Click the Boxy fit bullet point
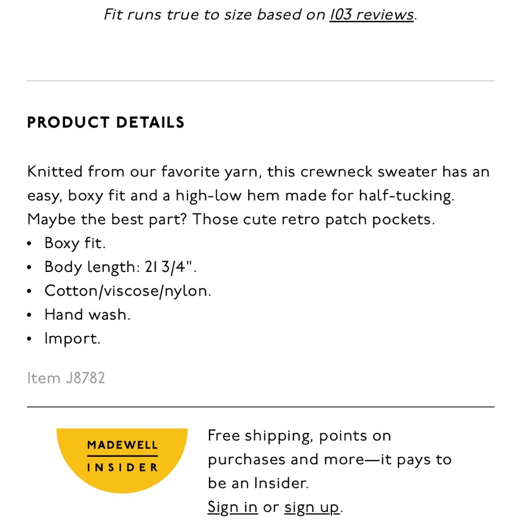The width and height of the screenshot is (521, 521). 75,243
